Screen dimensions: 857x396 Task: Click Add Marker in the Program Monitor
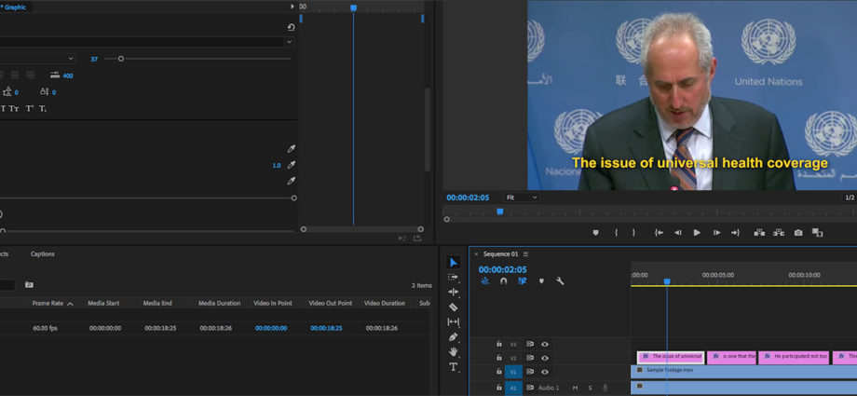click(x=596, y=232)
